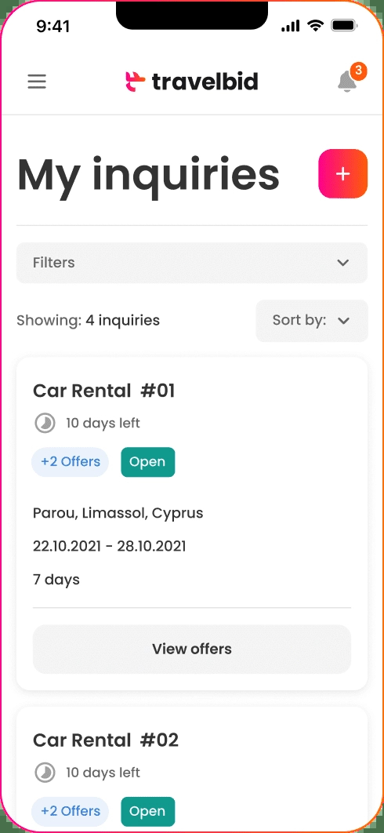
Task: Tap +2 Offers badge on Car Rental #02
Action: tap(71, 811)
